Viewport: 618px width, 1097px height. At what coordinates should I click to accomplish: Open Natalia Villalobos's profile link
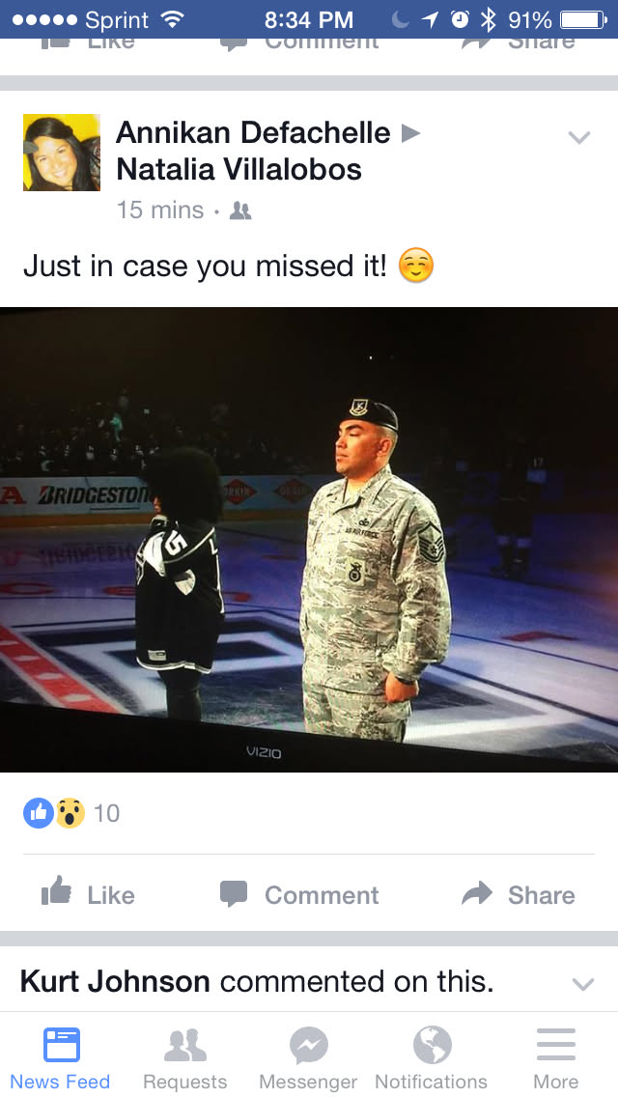pos(239,169)
